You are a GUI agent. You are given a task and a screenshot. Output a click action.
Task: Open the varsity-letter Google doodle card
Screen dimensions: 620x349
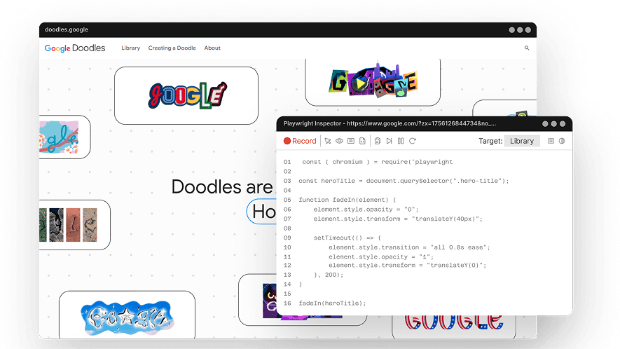186,95
